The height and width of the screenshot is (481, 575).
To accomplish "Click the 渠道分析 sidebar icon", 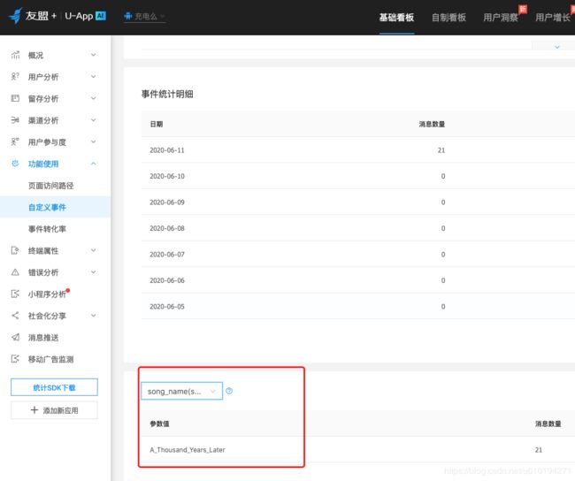I will [x=15, y=120].
